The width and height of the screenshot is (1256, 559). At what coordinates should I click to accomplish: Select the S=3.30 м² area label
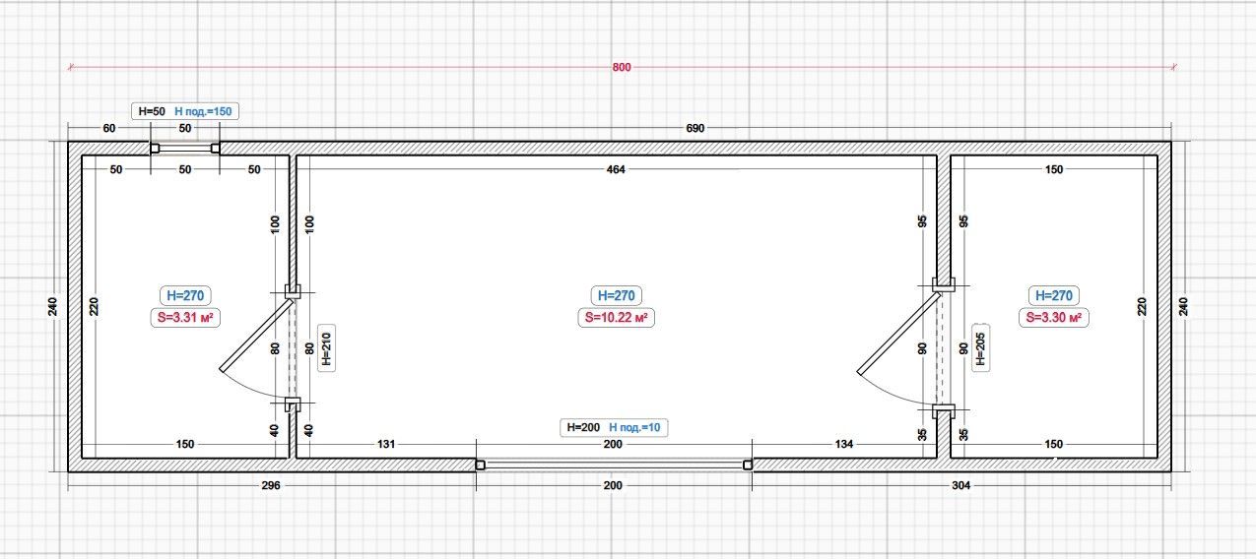point(1054,318)
